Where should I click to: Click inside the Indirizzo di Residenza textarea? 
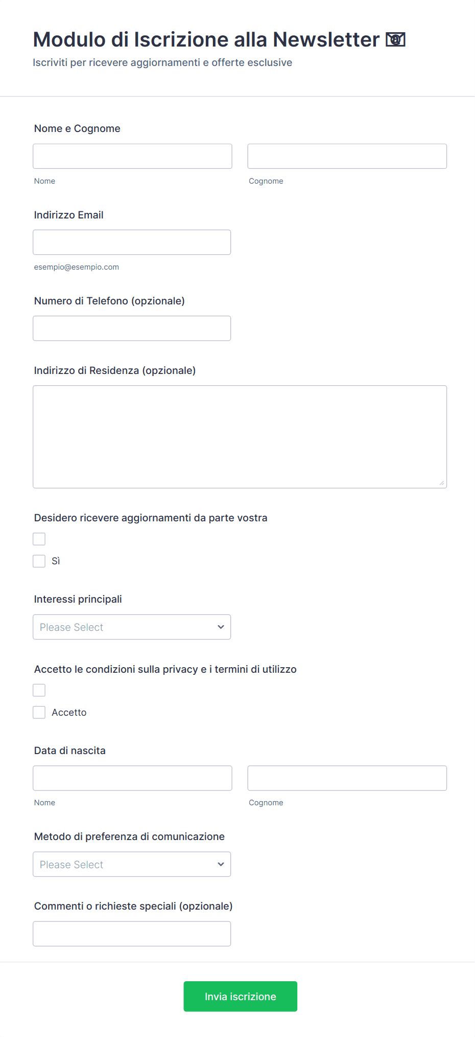point(240,437)
